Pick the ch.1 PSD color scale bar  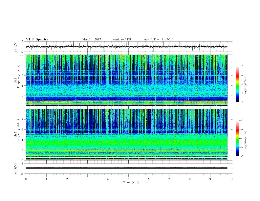pos(237,84)
